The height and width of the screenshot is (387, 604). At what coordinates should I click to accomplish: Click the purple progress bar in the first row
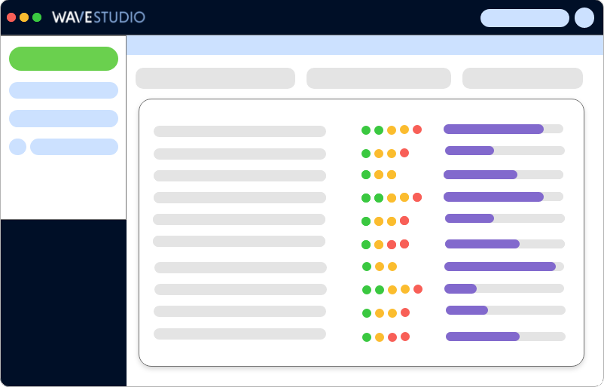[493, 129]
